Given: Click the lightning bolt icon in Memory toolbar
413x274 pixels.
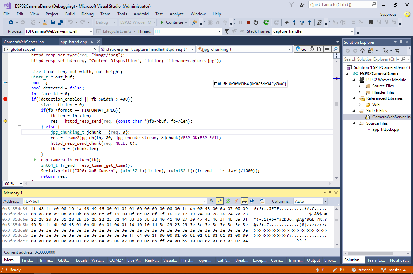Looking at the screenshot, I should pos(236,201).
